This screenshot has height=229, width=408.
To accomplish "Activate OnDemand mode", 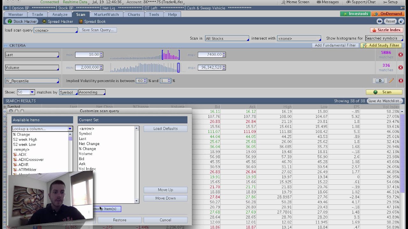I will click(388, 14).
